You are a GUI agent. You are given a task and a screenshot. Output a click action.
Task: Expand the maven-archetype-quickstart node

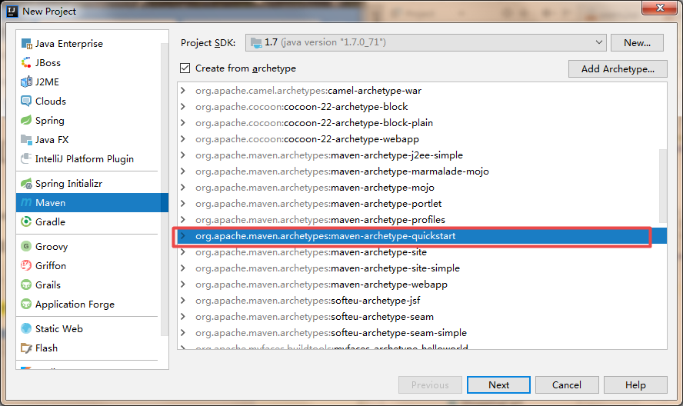(x=183, y=235)
